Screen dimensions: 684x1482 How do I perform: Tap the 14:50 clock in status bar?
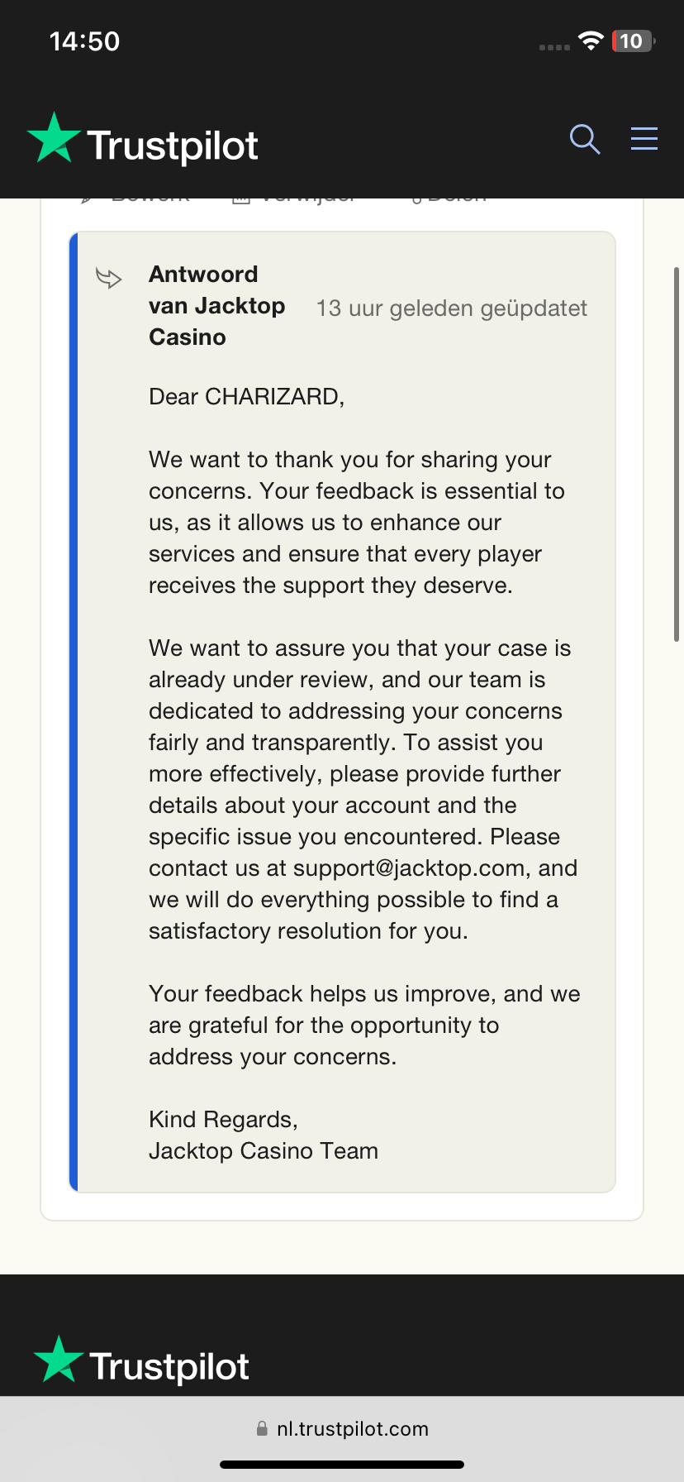pyautogui.click(x=84, y=41)
